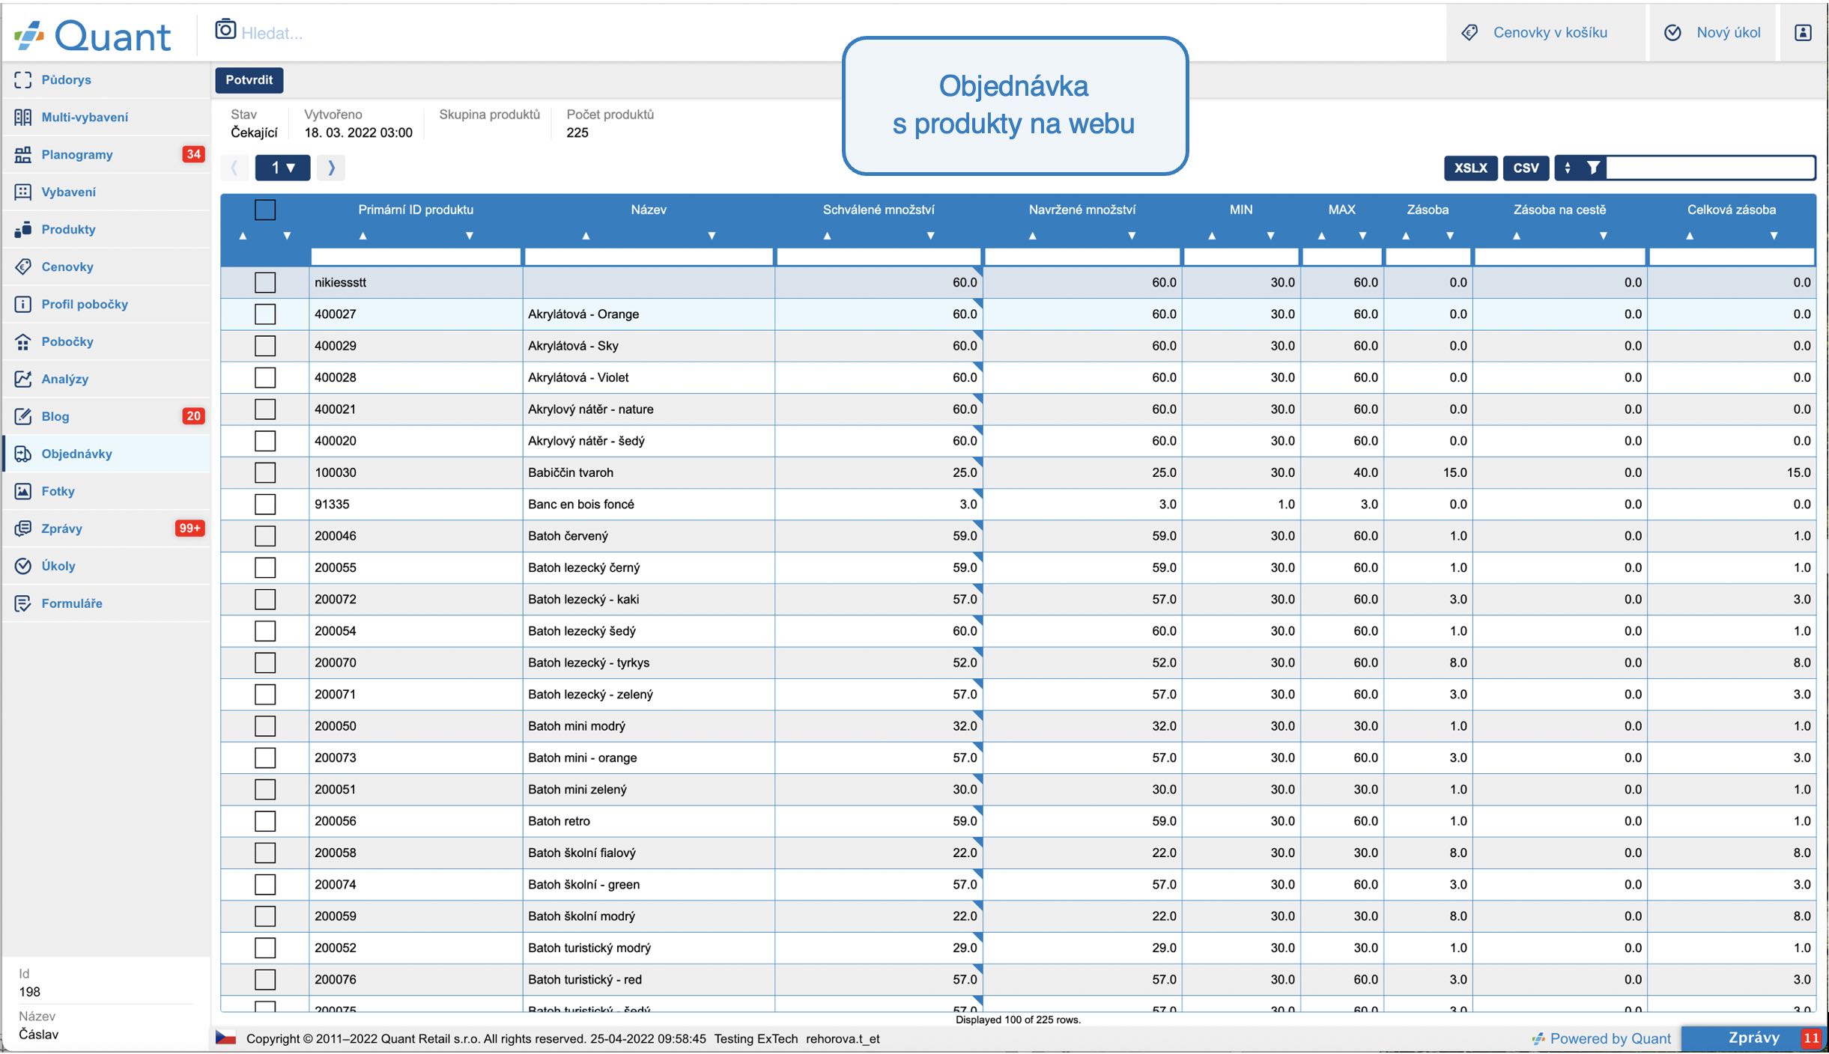Open the Úkoly checkmark icon

click(22, 567)
